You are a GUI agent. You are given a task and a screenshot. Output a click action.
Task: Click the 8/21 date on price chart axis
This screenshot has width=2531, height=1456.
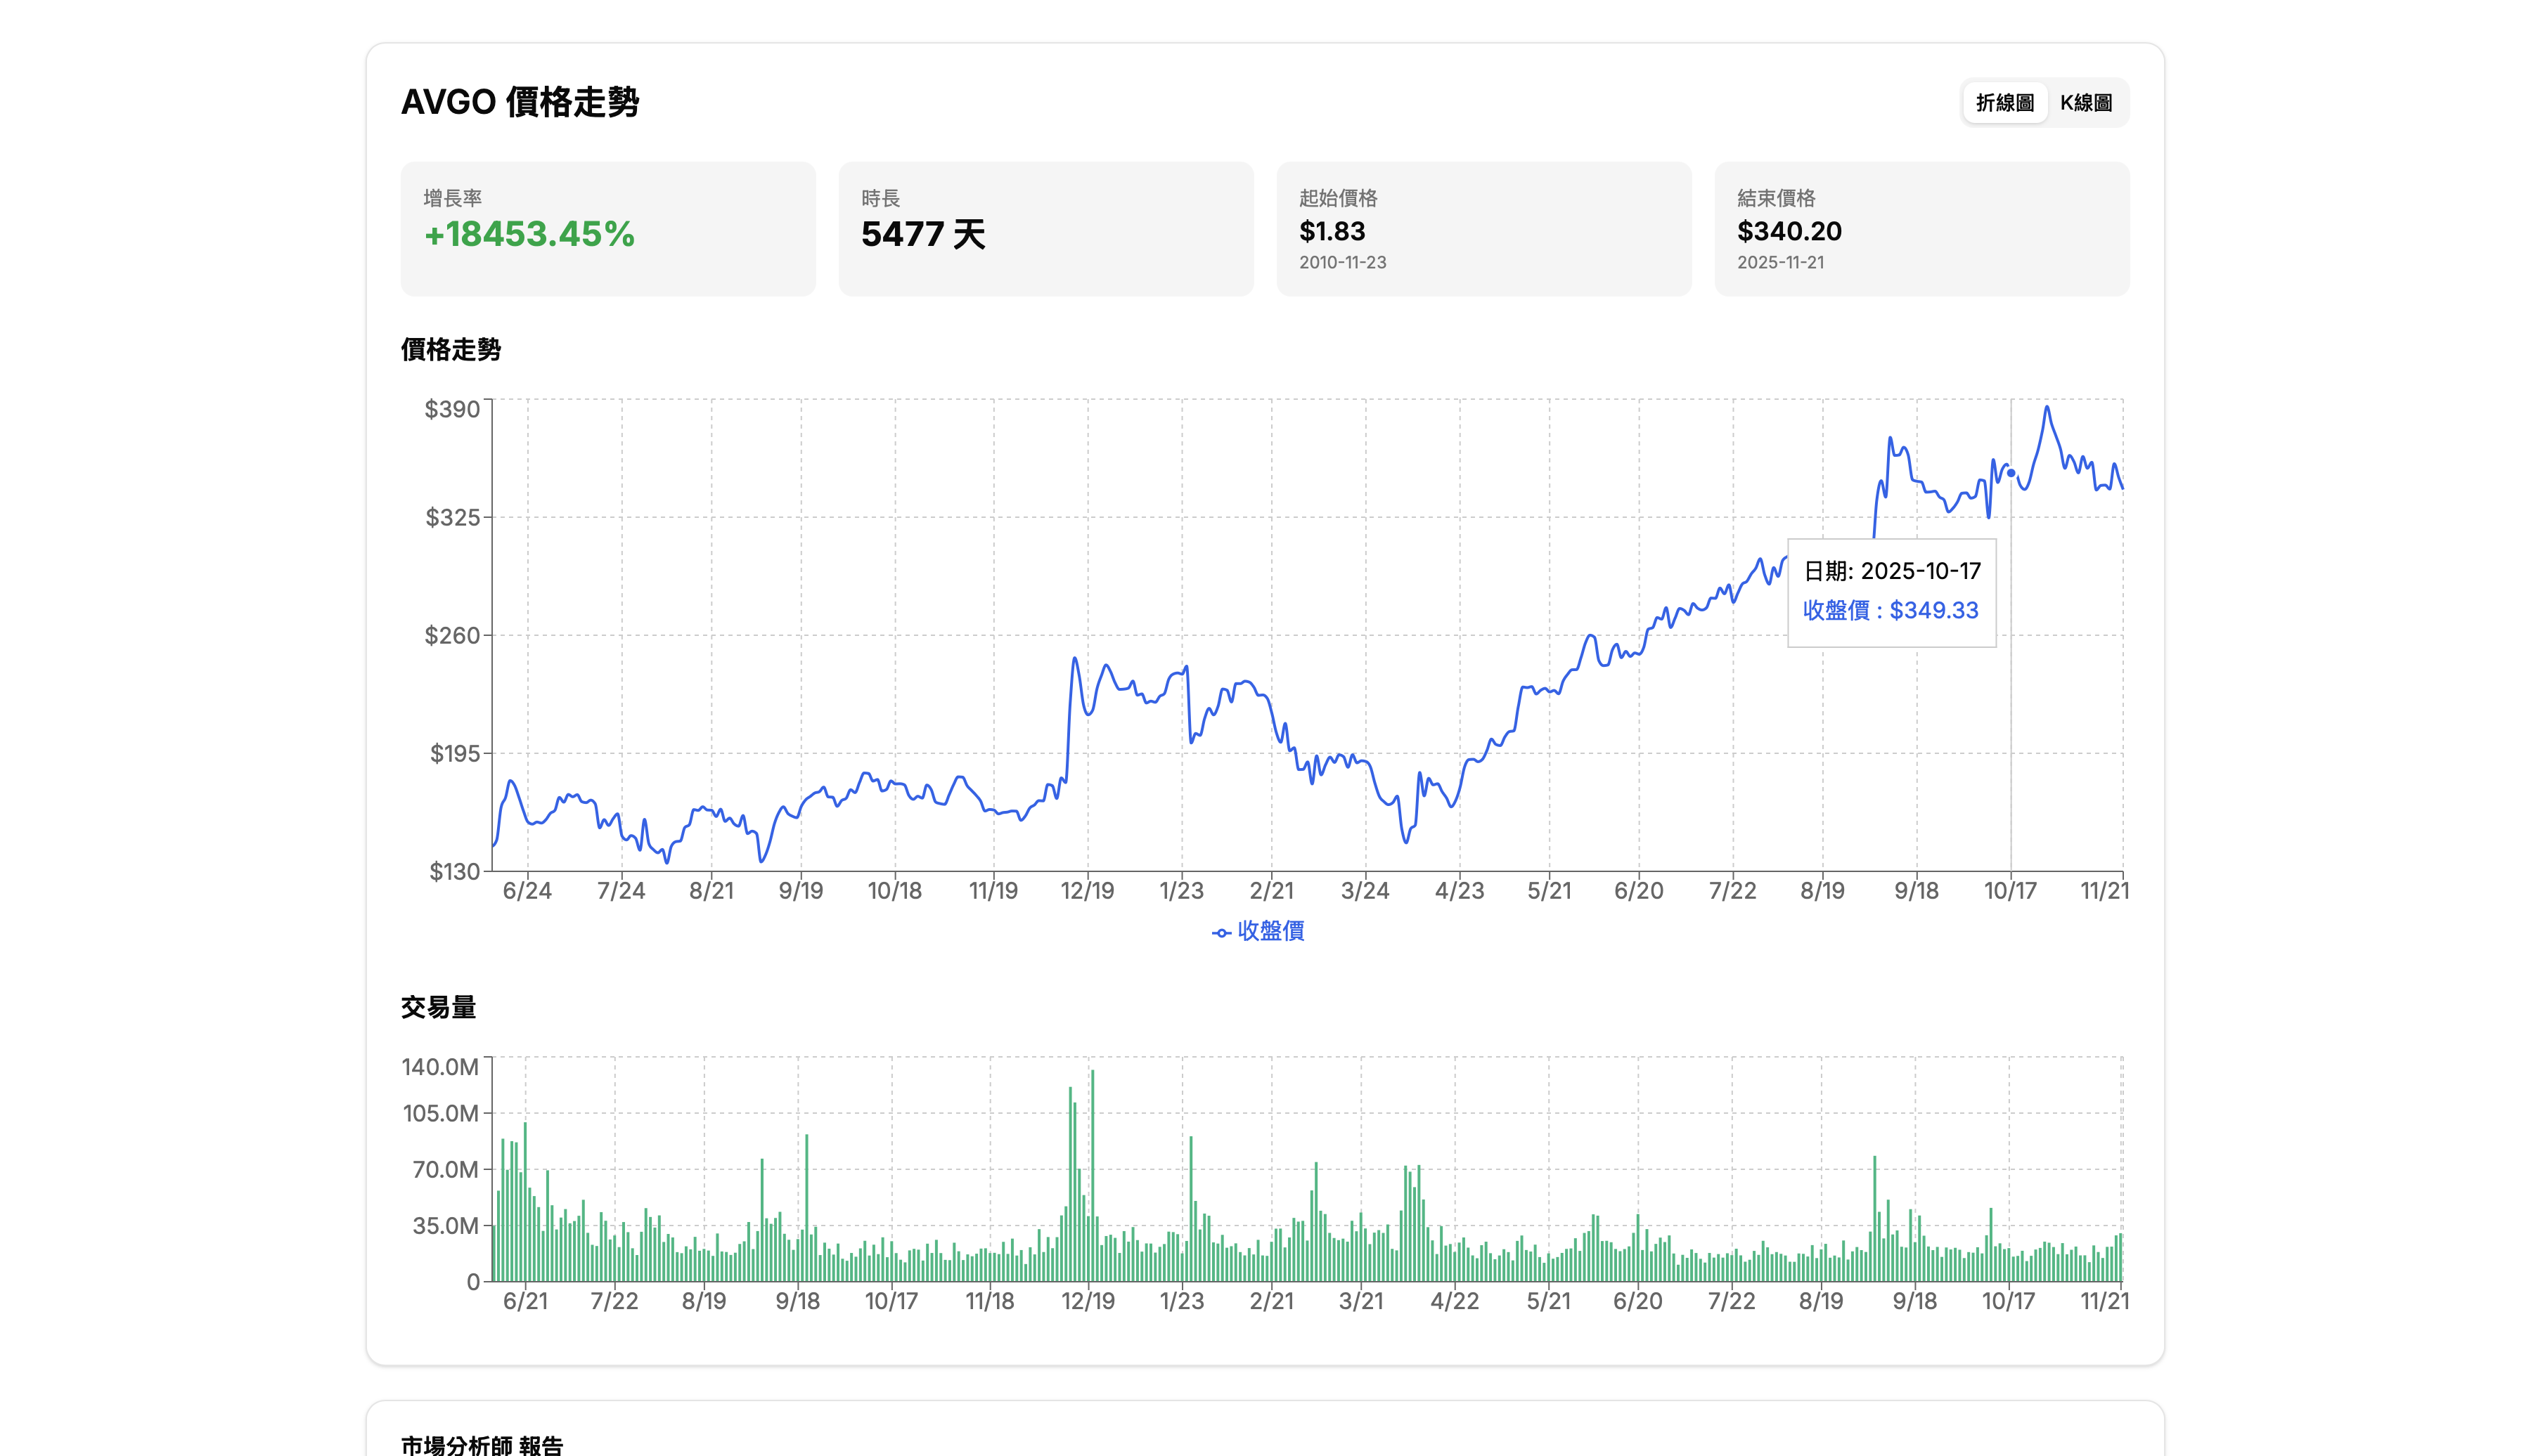tap(711, 891)
